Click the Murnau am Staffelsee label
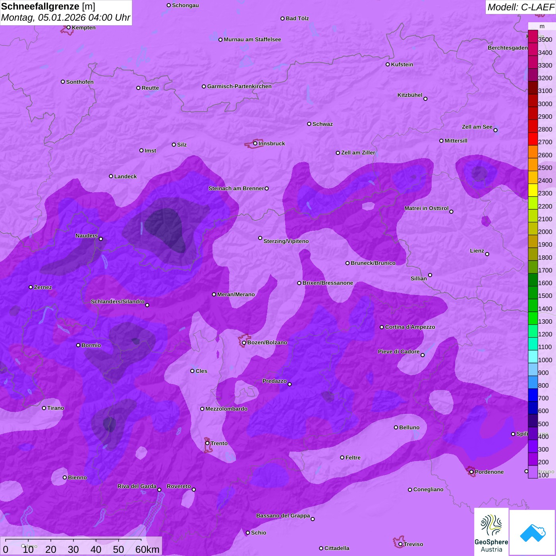 252,39
